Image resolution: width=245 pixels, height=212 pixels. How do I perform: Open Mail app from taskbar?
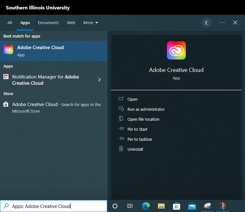coord(192,206)
